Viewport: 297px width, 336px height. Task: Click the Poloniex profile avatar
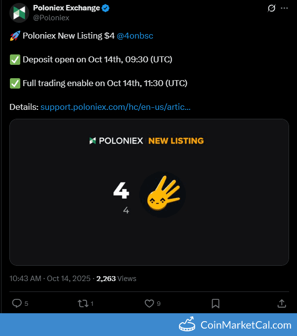tap(19, 13)
